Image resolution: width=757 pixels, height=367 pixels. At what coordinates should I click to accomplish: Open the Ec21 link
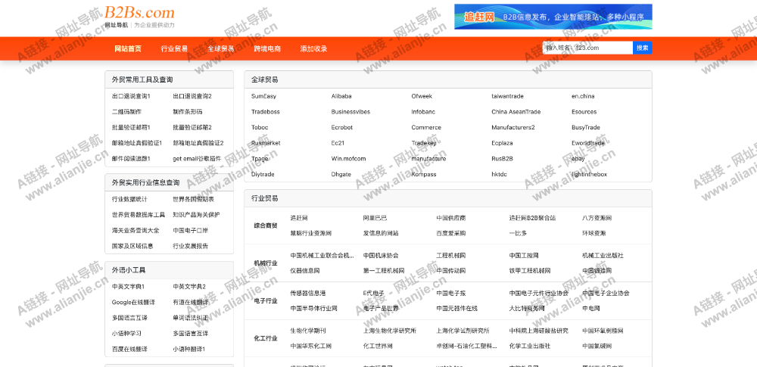[x=338, y=143]
